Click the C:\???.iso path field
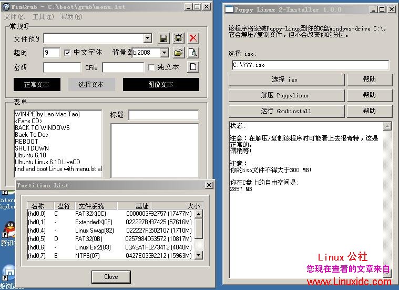This screenshot has height=290, width=399. tap(311, 65)
